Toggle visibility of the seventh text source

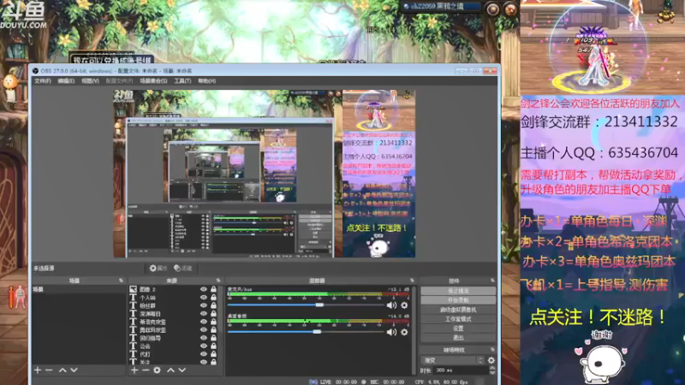point(204,338)
